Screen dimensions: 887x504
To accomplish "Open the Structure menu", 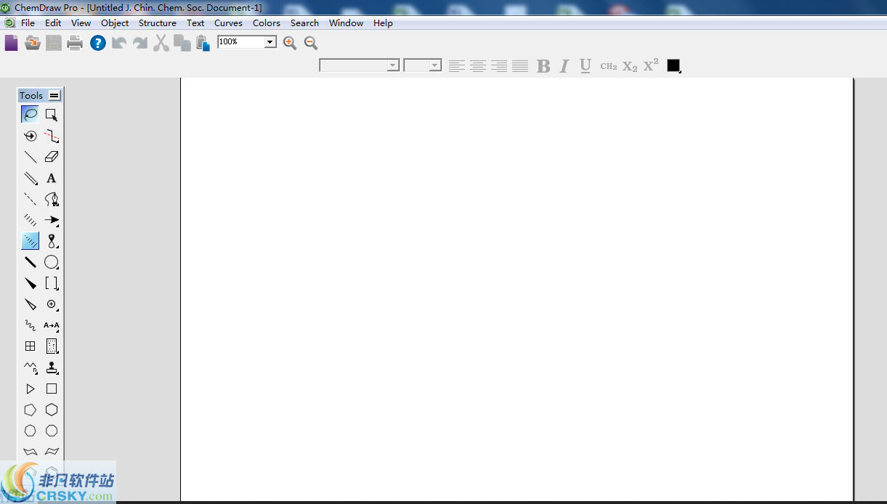I will (158, 23).
